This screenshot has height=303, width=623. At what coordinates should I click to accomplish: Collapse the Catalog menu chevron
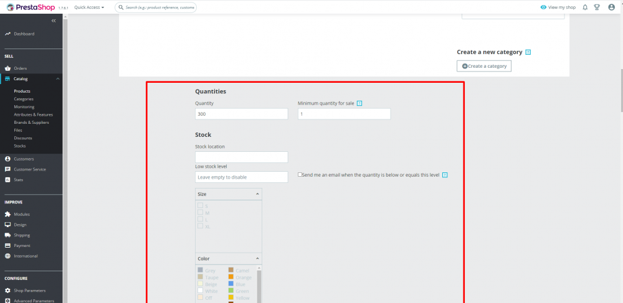point(57,78)
